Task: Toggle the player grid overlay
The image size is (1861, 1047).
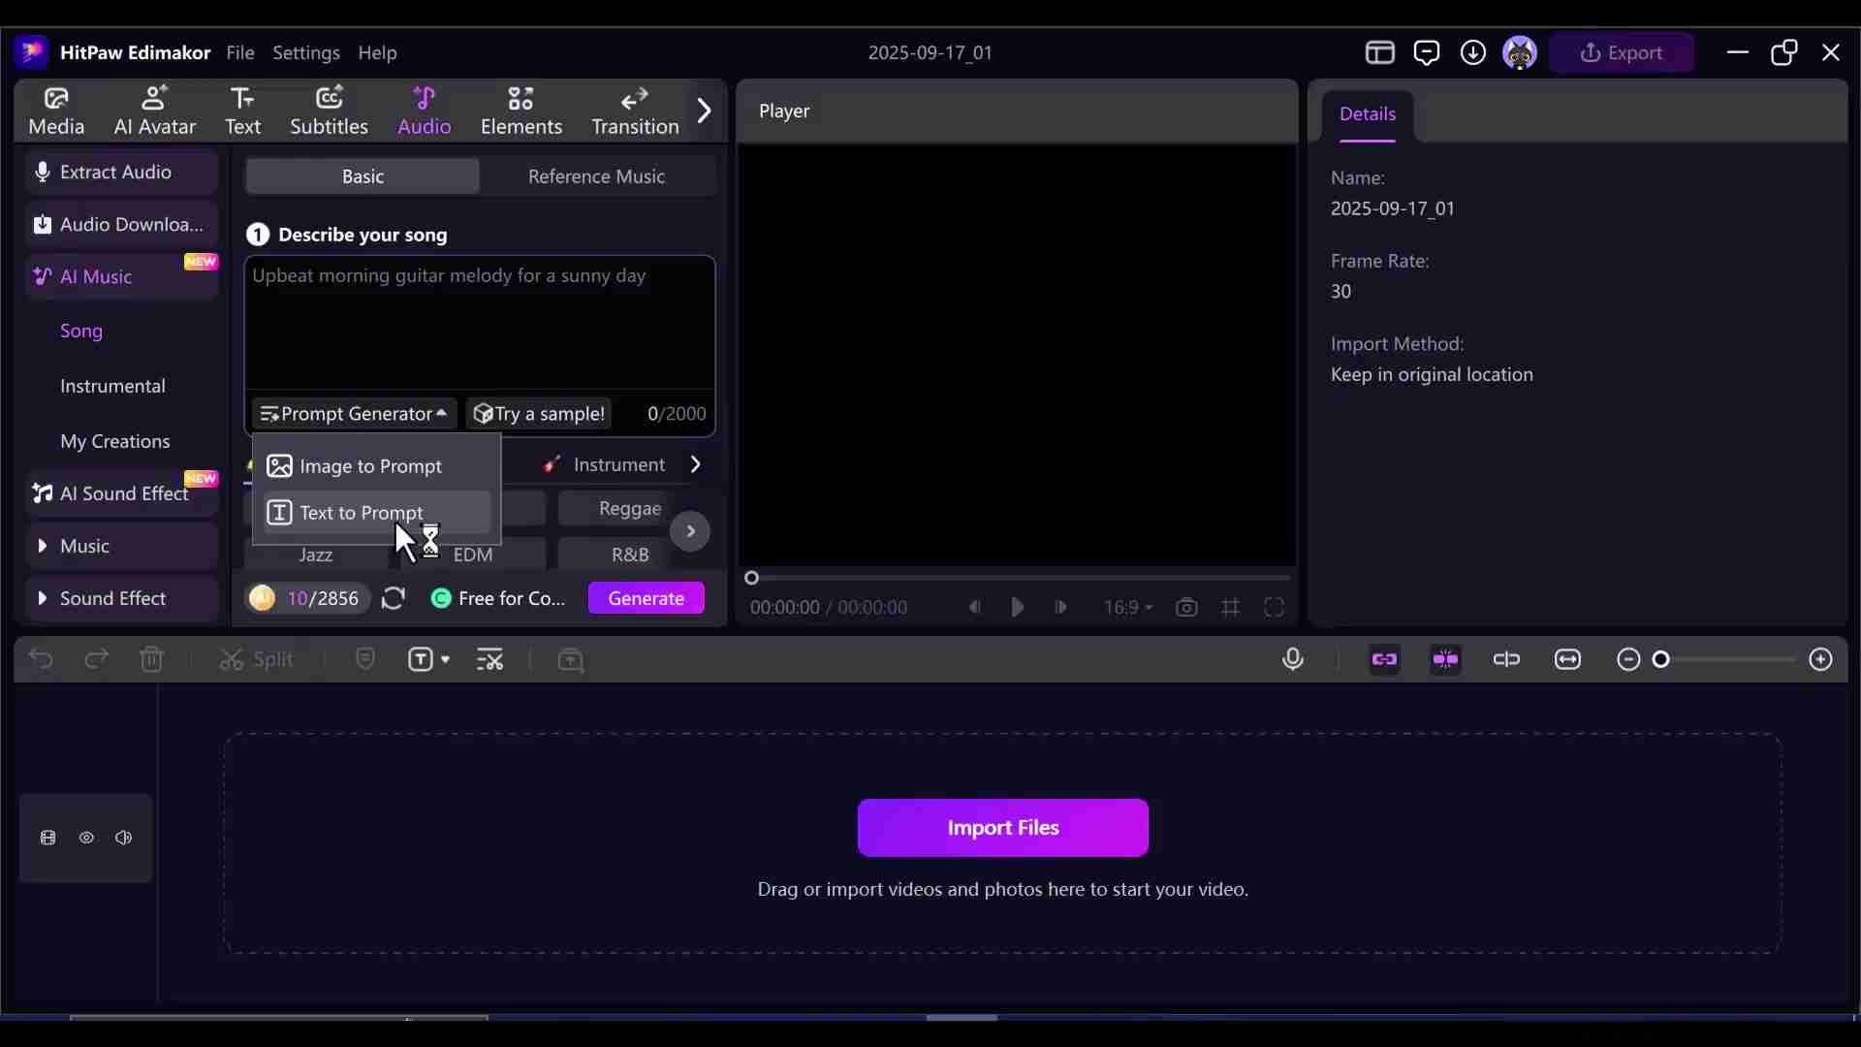Action: pyautogui.click(x=1230, y=608)
